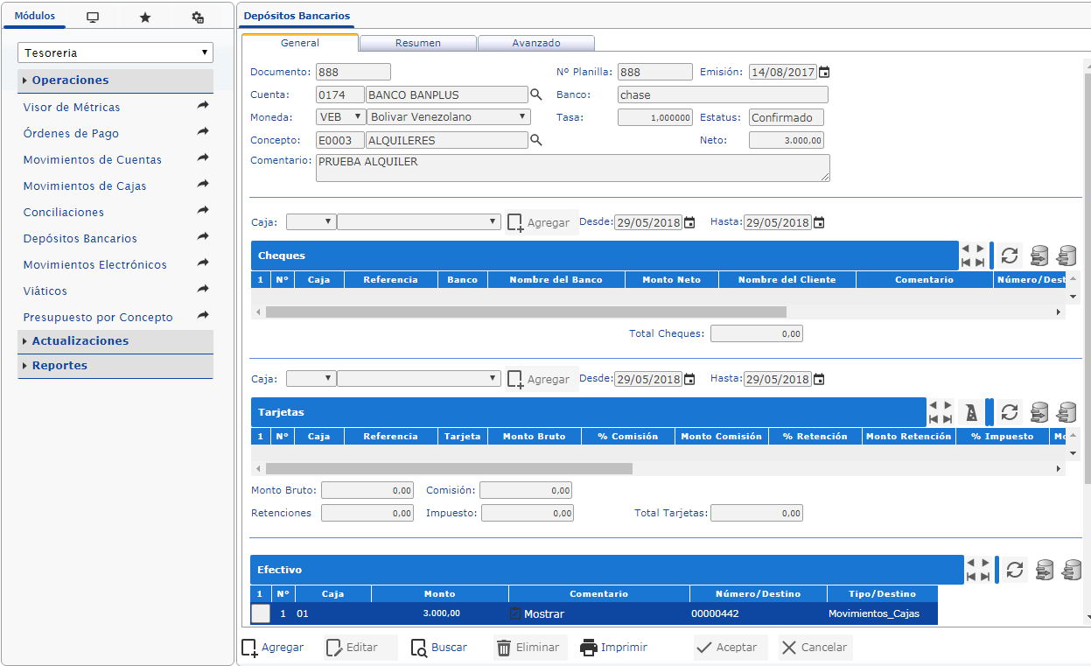Open the Caja name dropdown in Cheques section
The image size is (1091, 666).
419,222
